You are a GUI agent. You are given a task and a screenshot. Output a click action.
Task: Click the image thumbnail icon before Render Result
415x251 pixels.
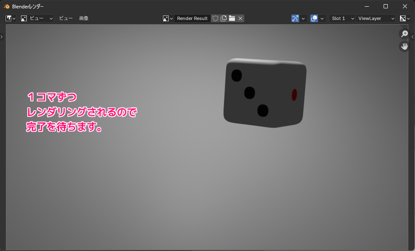[x=165, y=18]
